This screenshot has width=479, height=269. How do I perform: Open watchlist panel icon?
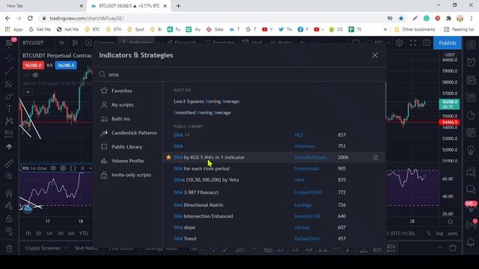471,45
